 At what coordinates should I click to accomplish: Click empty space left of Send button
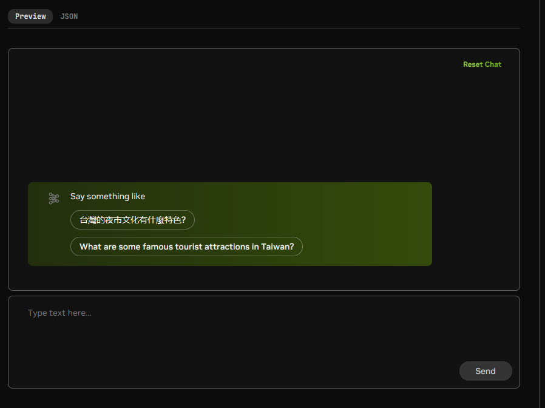coord(364,371)
